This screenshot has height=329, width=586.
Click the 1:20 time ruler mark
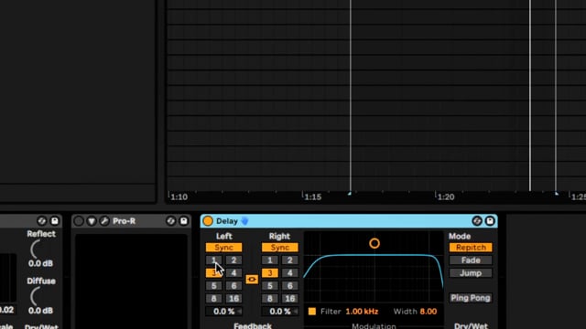coord(446,197)
